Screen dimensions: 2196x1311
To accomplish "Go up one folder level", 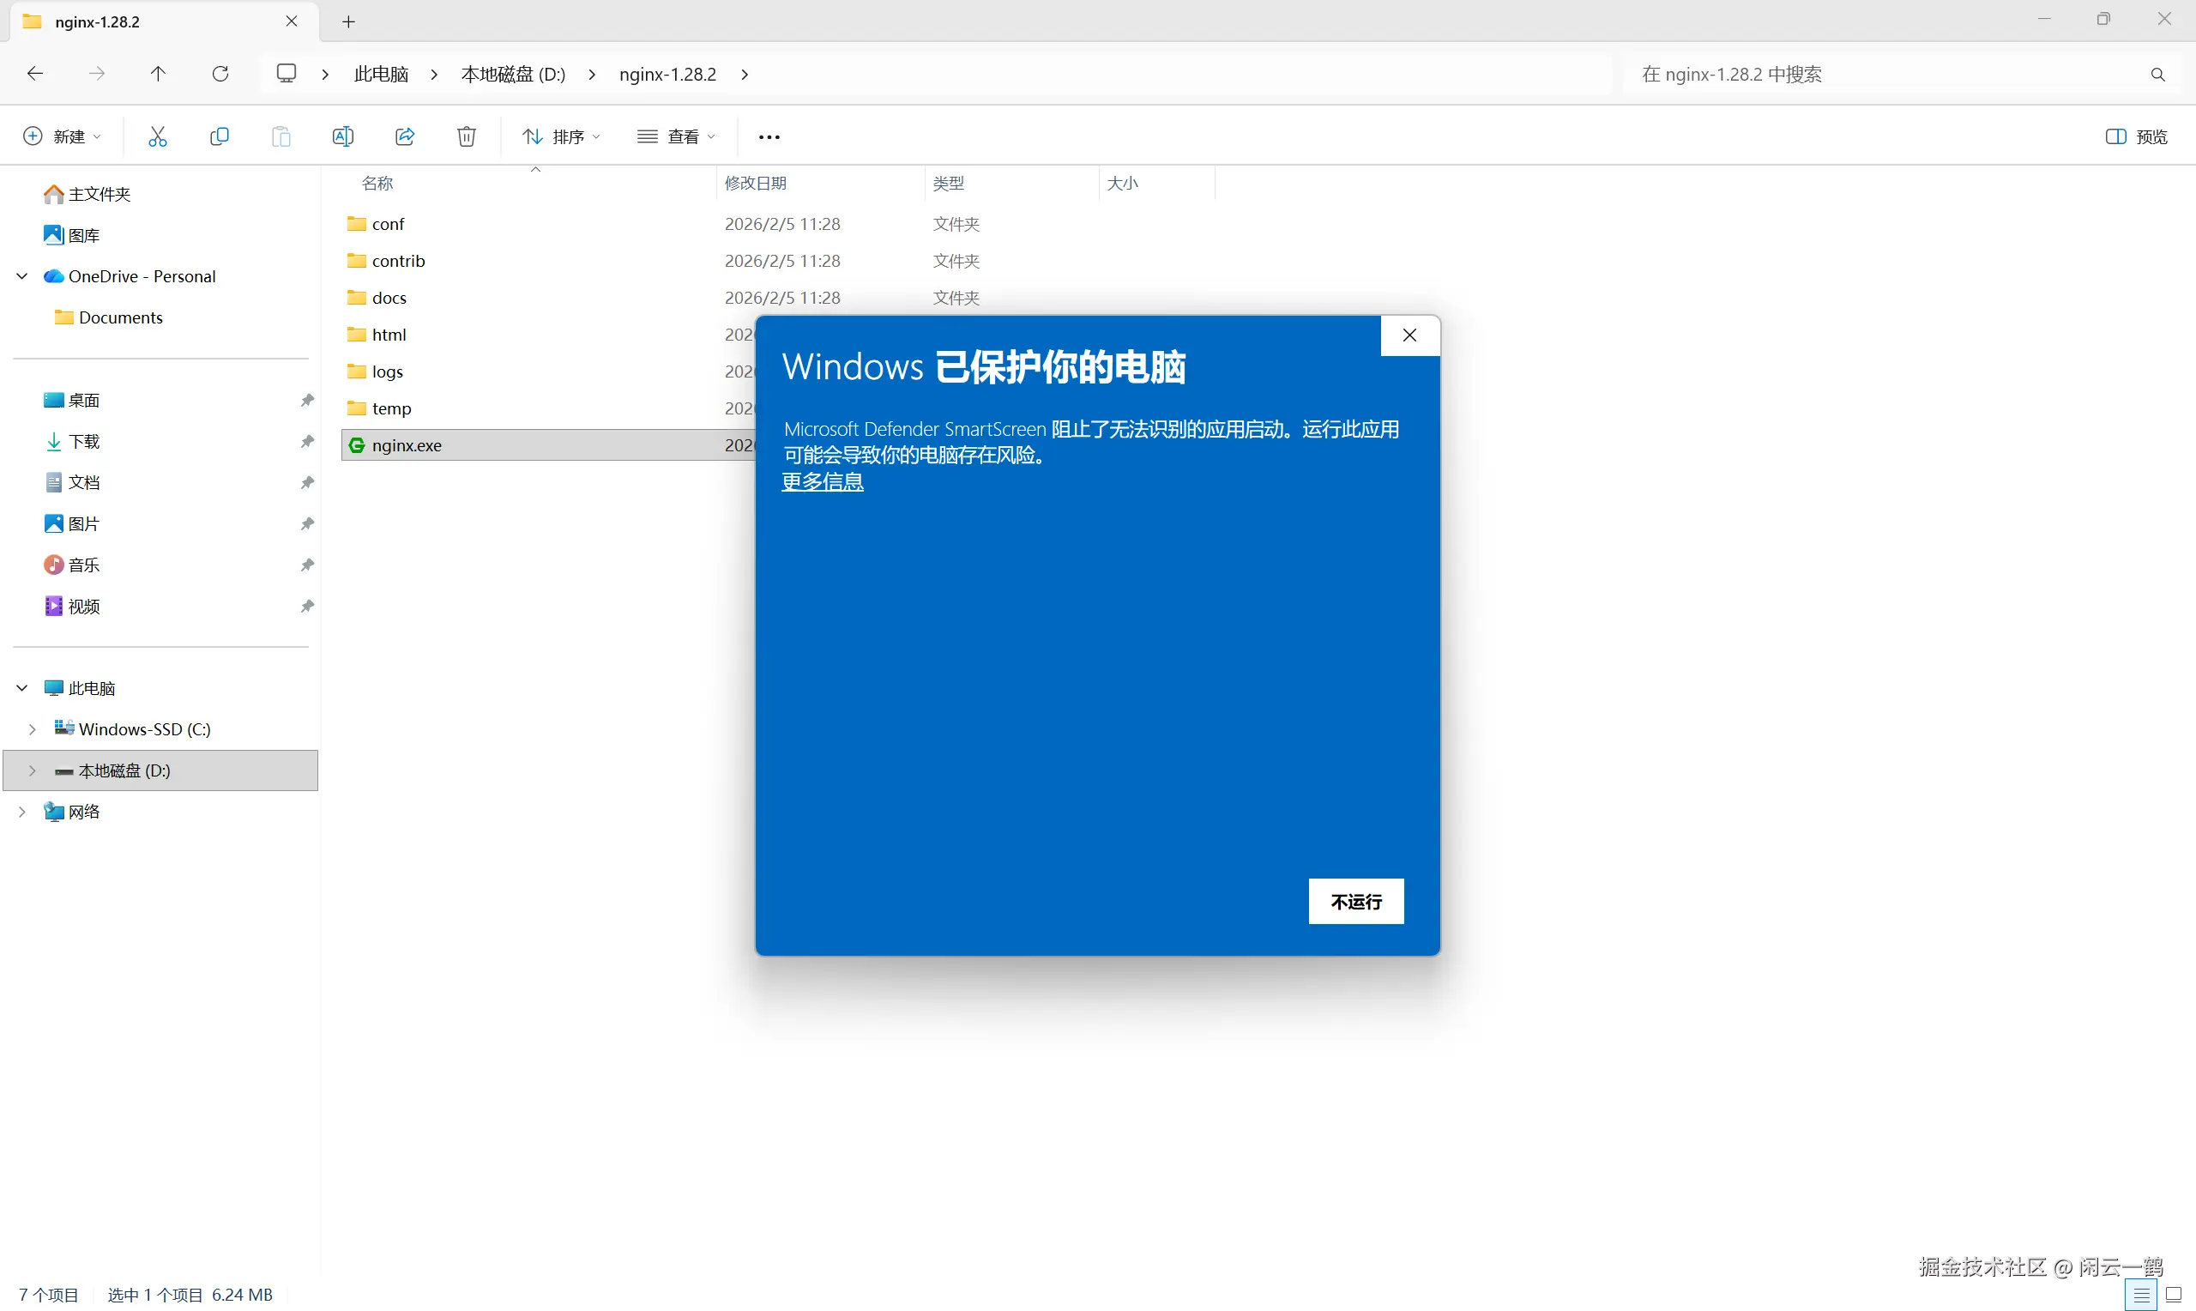I will click(x=158, y=73).
